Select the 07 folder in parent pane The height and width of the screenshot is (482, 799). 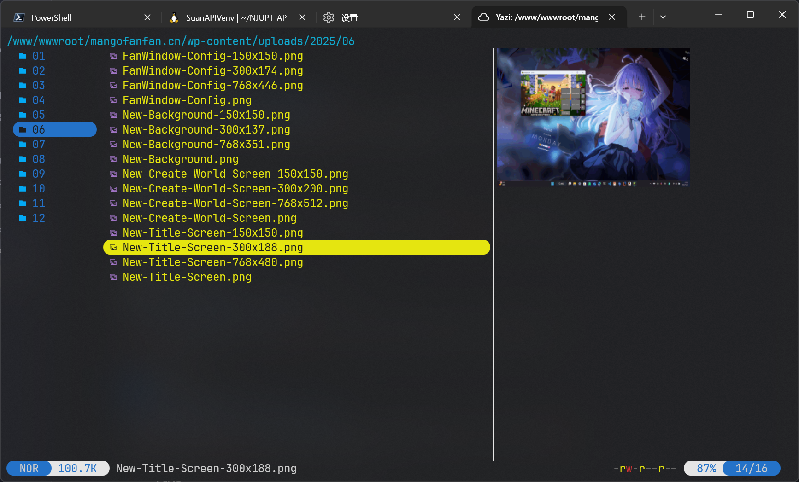pos(39,145)
